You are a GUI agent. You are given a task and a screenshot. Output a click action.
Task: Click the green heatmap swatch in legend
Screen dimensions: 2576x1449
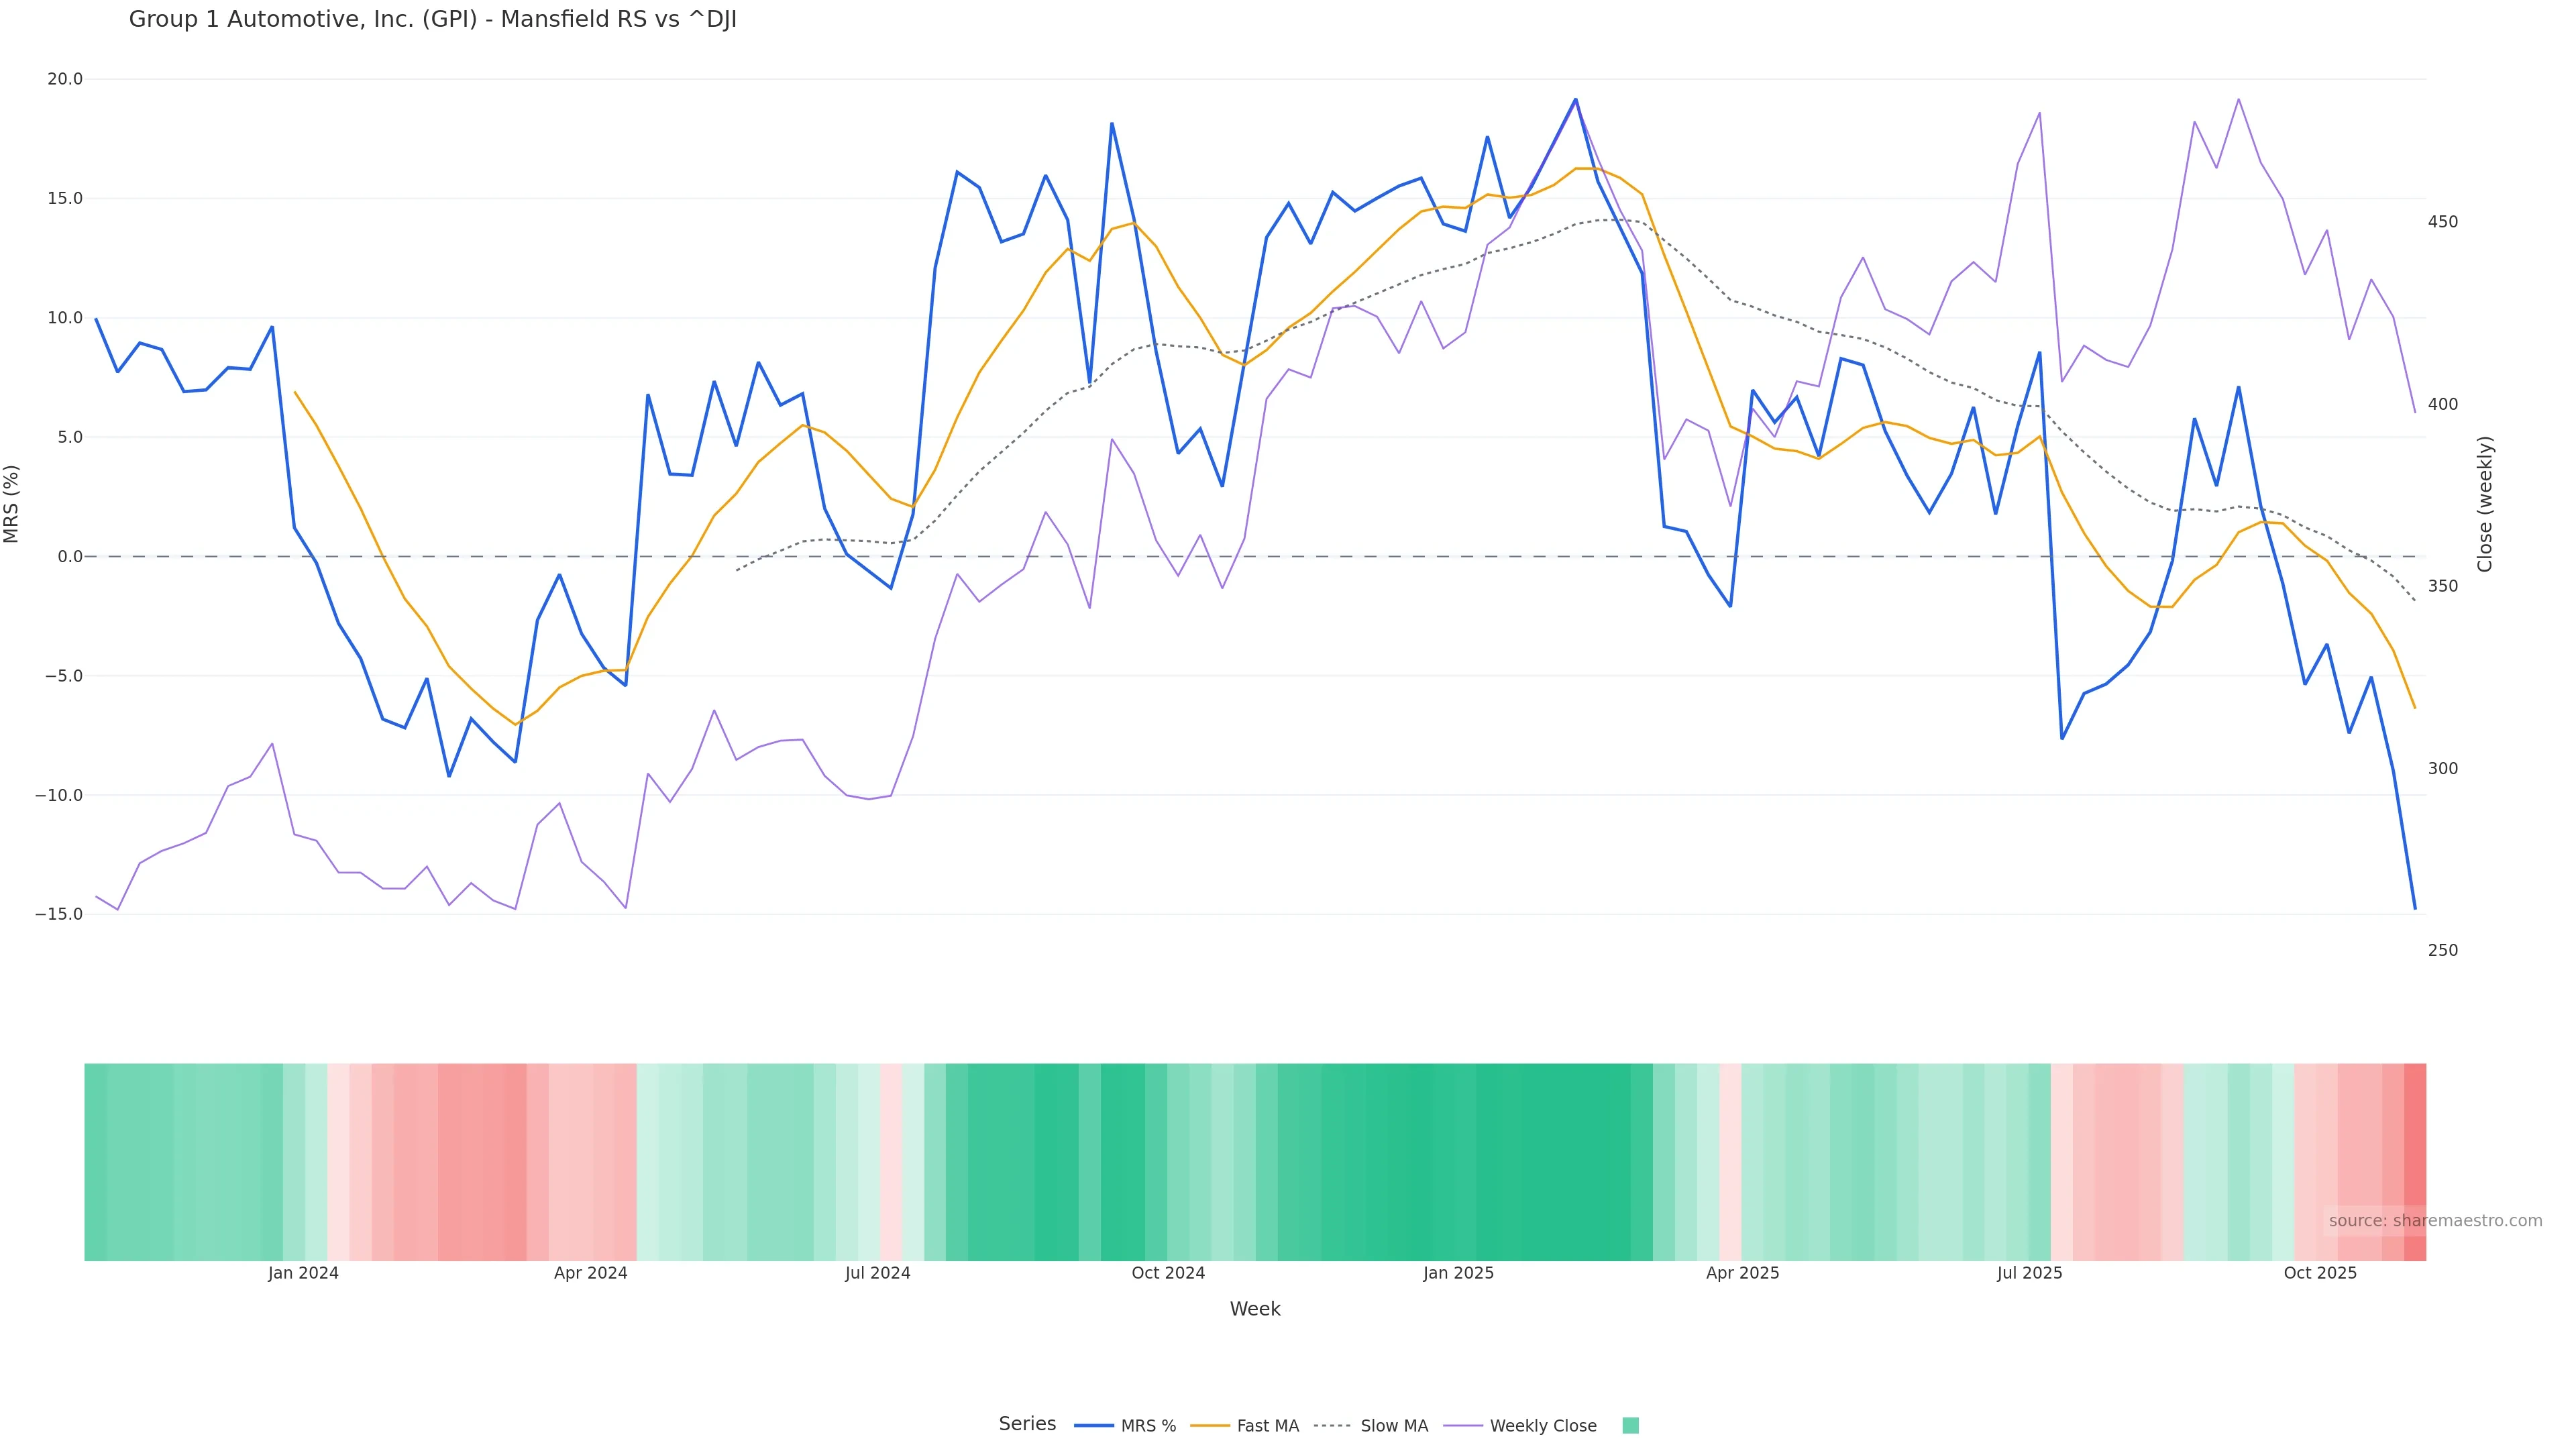click(1630, 1426)
